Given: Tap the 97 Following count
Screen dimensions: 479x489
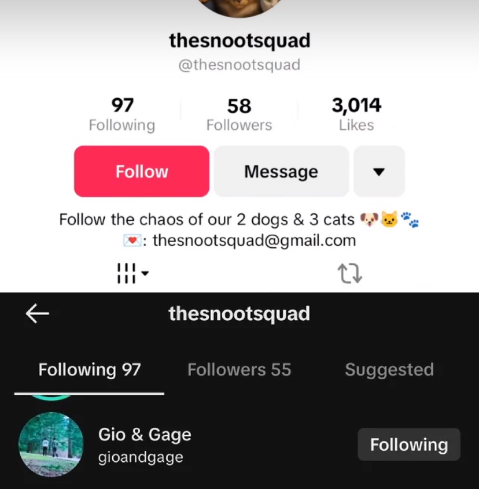Looking at the screenshot, I should (122, 114).
